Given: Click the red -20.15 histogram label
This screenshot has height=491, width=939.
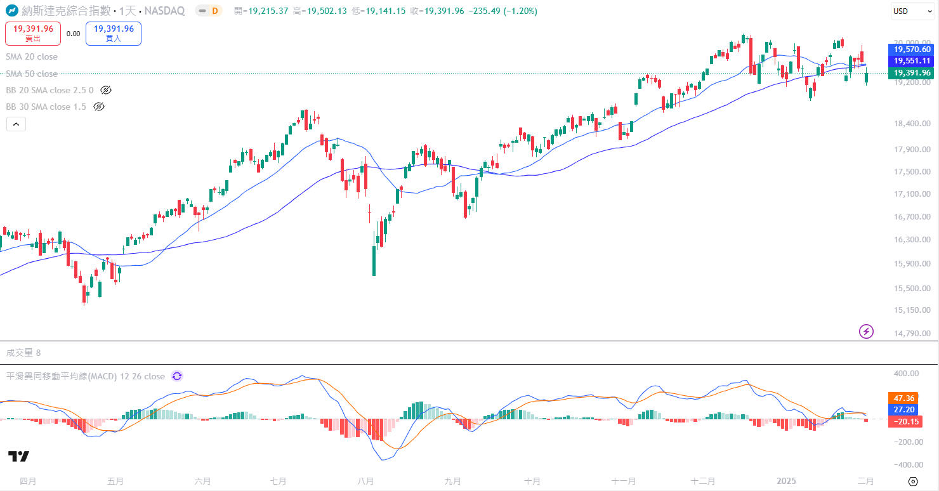Looking at the screenshot, I should tap(905, 422).
